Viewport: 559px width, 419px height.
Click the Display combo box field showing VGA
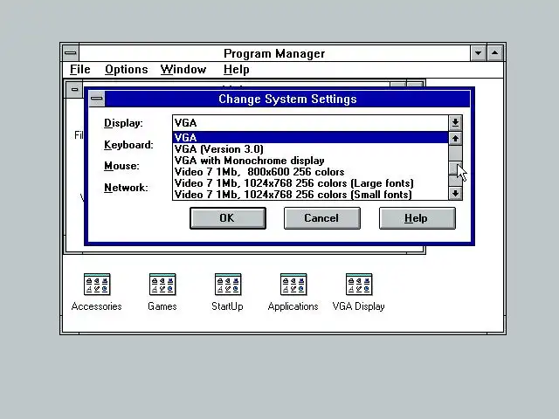[x=310, y=123]
